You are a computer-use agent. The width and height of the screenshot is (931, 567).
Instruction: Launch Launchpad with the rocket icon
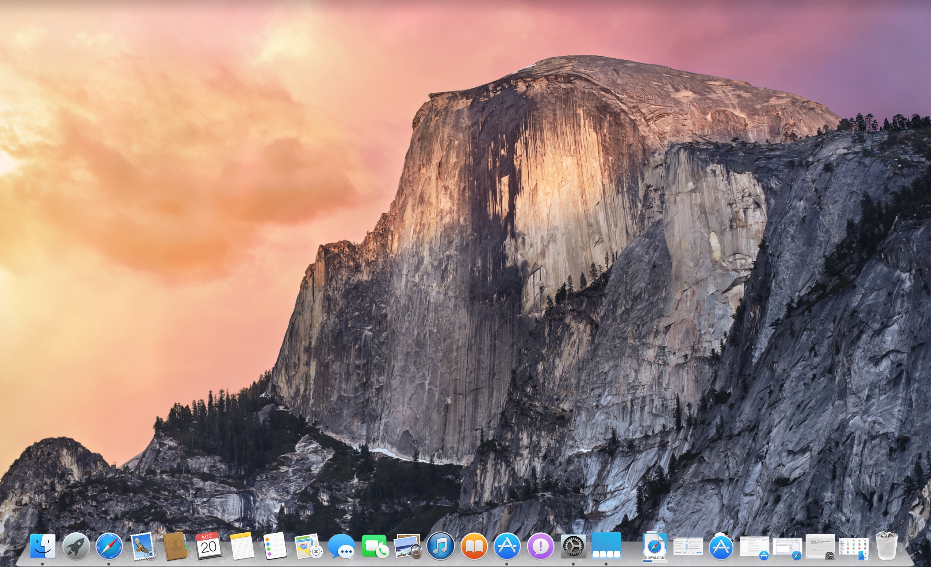[76, 546]
